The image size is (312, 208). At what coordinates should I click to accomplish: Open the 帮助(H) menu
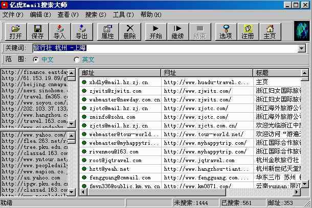(x=151, y=15)
